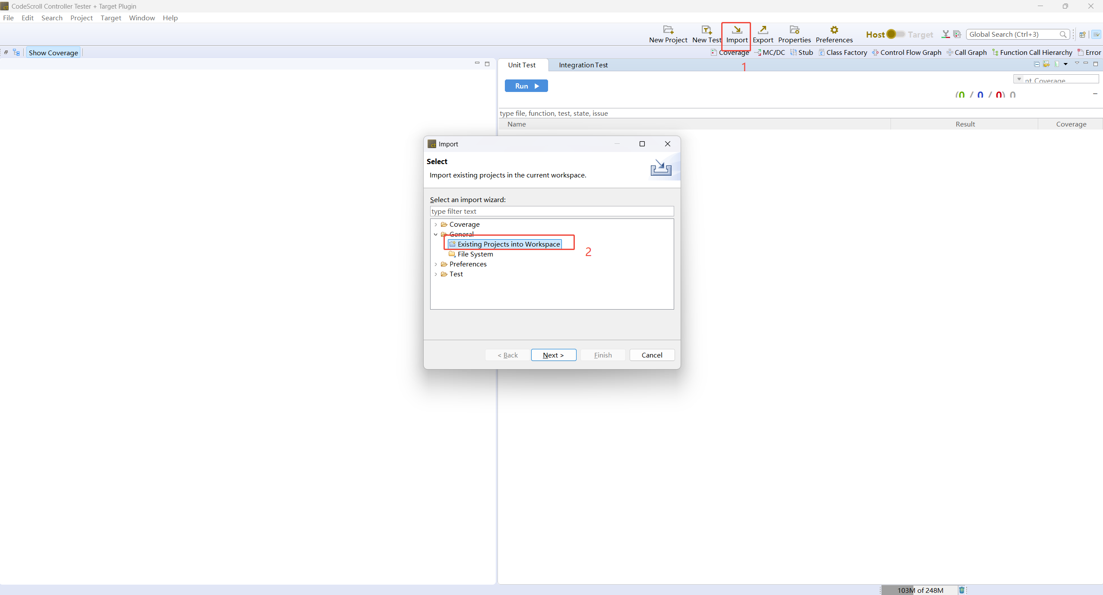Open the Control Flow Graph view
This screenshot has width=1103, height=595.
(906, 53)
